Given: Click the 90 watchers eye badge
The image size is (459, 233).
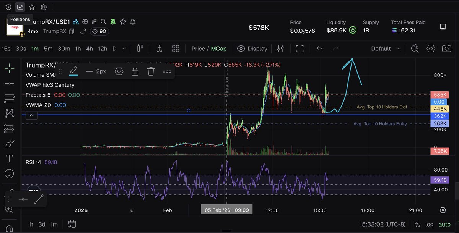Looking at the screenshot, I should (x=99, y=31).
